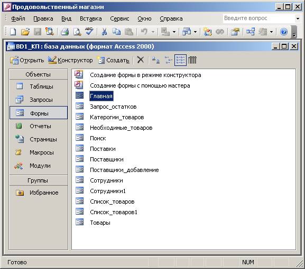The height and width of the screenshot is (269, 305).
Task: Click the Конструктор button
Action: pyautogui.click(x=70, y=60)
